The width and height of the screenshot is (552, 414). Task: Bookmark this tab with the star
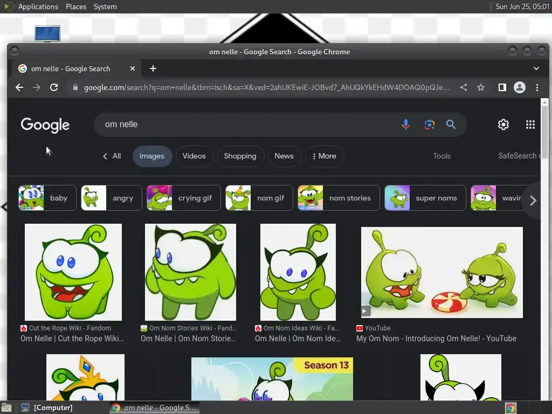click(481, 87)
